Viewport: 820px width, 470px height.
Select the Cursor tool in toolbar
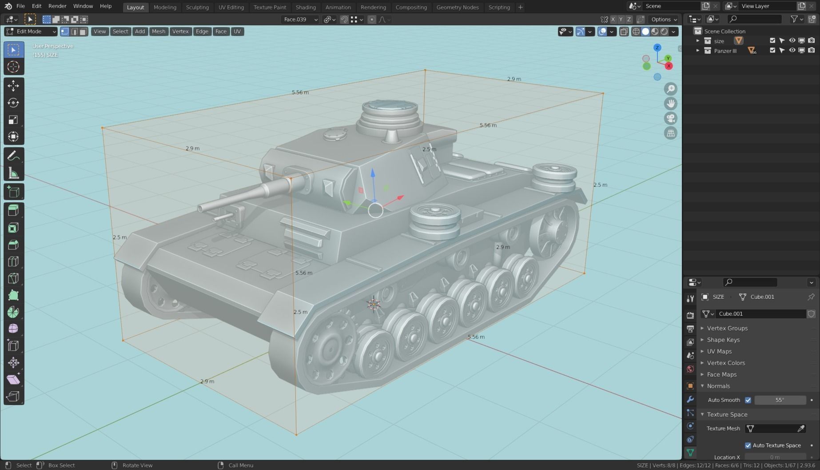point(13,67)
